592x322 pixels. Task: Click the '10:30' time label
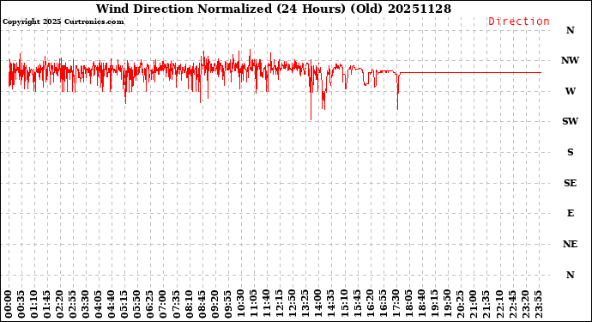point(240,305)
